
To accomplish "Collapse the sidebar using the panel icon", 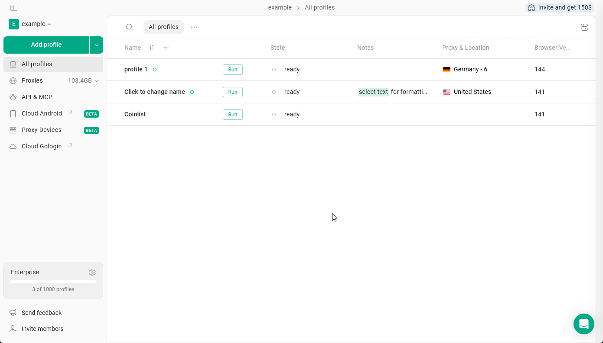I will tap(13, 7).
